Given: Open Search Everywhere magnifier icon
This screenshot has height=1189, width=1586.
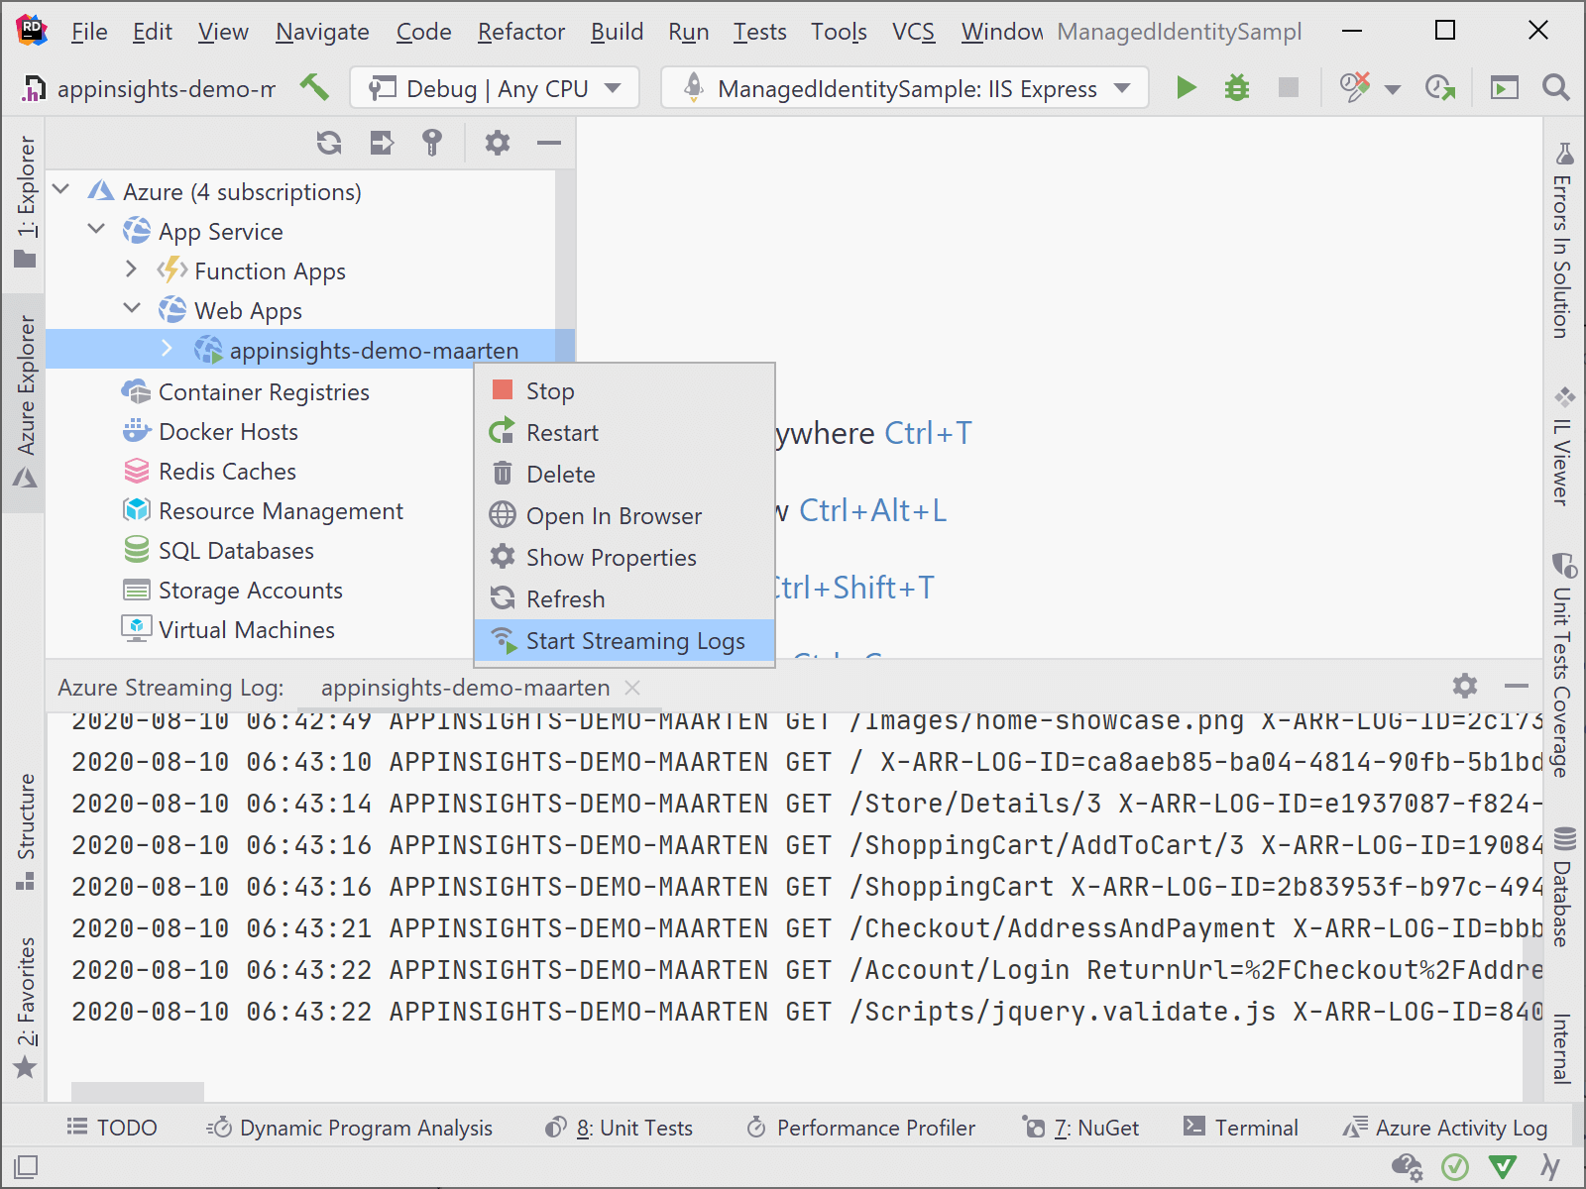Looking at the screenshot, I should [x=1555, y=88].
